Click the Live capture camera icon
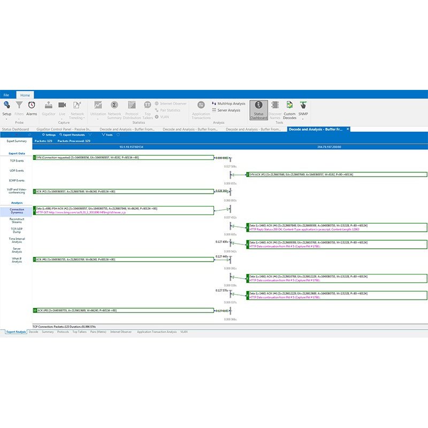 click(62, 105)
